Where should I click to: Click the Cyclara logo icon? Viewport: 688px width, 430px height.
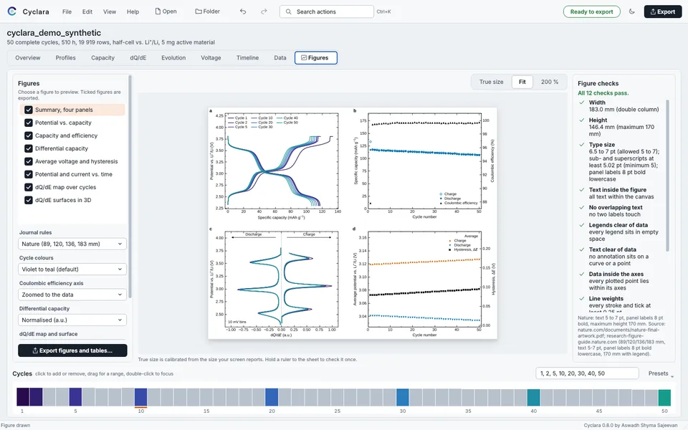12,11
